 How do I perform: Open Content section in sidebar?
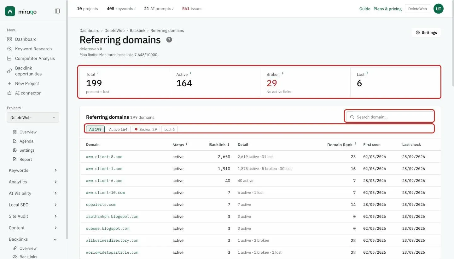pos(33,228)
